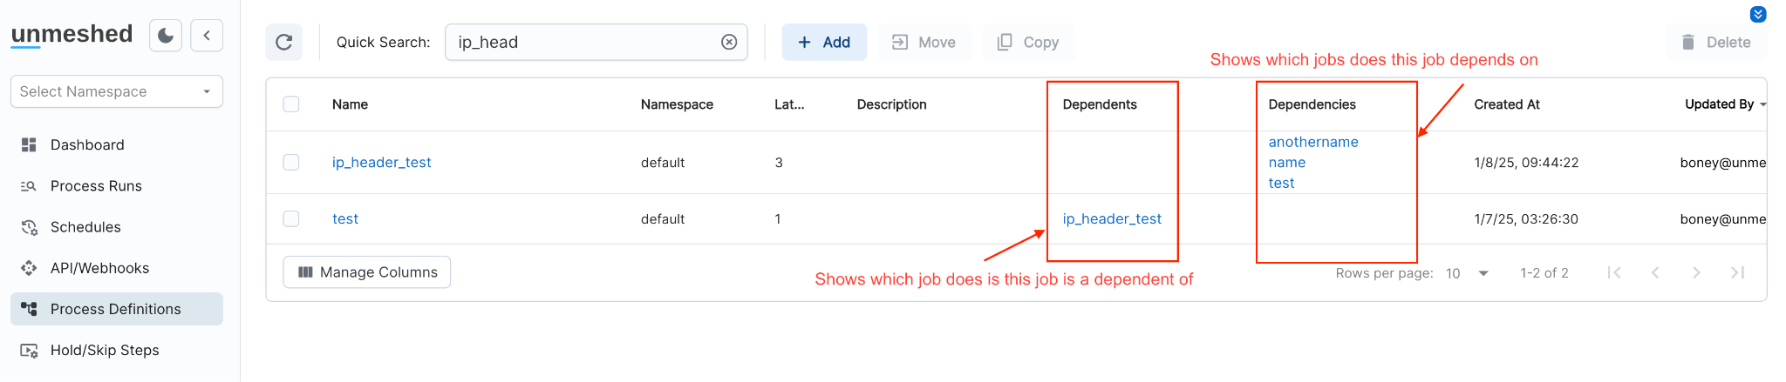Jump to last page arrow
1786x382 pixels.
point(1737,272)
